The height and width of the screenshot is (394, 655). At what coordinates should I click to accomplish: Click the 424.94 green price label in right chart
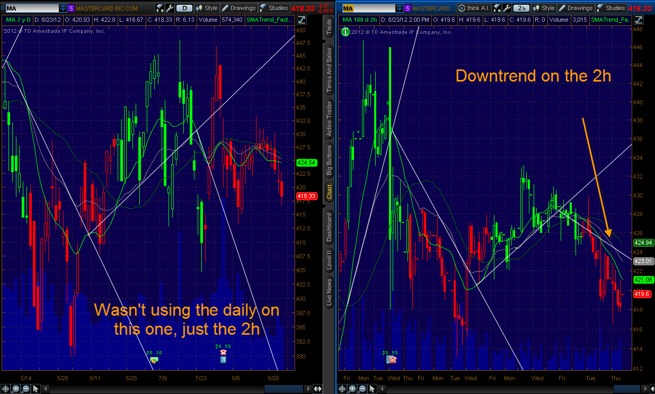coord(644,242)
